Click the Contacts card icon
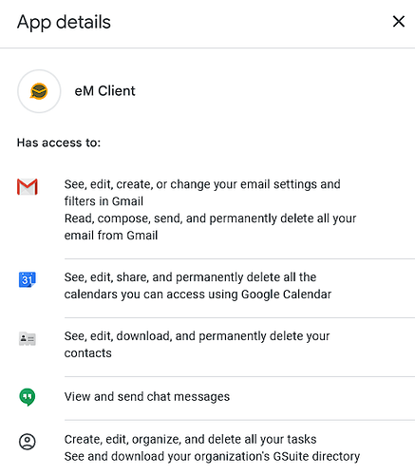 pyautogui.click(x=28, y=339)
